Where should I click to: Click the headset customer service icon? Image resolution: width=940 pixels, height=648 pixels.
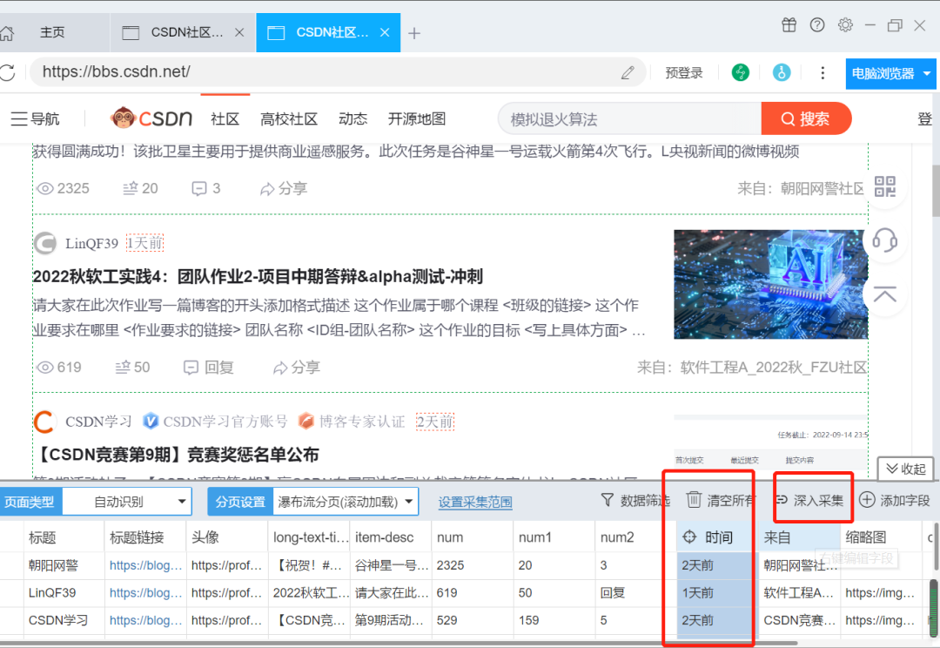pyautogui.click(x=884, y=240)
